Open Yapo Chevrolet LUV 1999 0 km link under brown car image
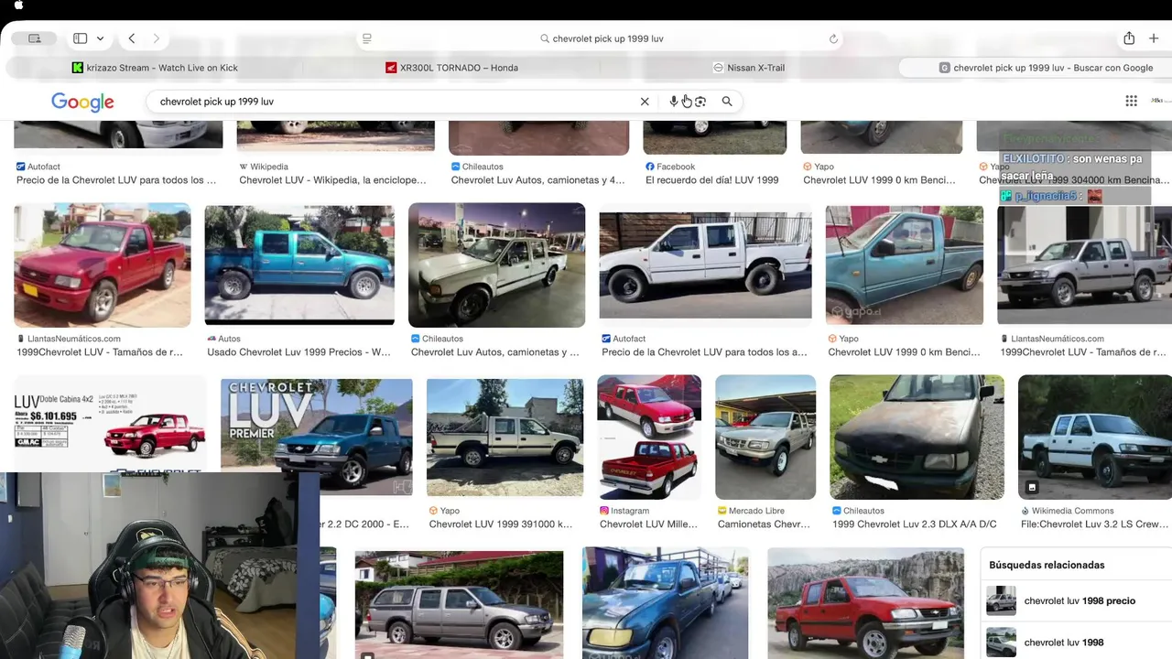Screen dimensions: 1172x659 (879, 180)
